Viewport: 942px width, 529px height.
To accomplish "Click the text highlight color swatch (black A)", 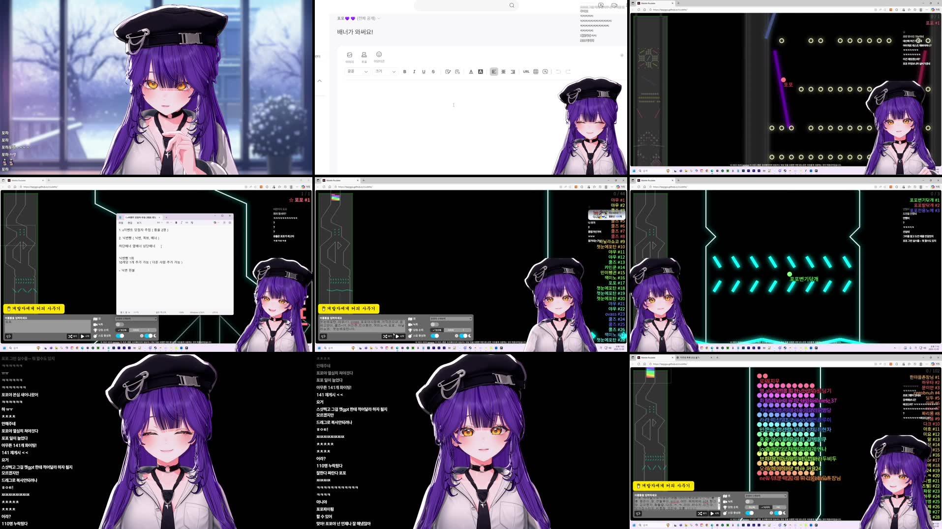I will tap(481, 71).
